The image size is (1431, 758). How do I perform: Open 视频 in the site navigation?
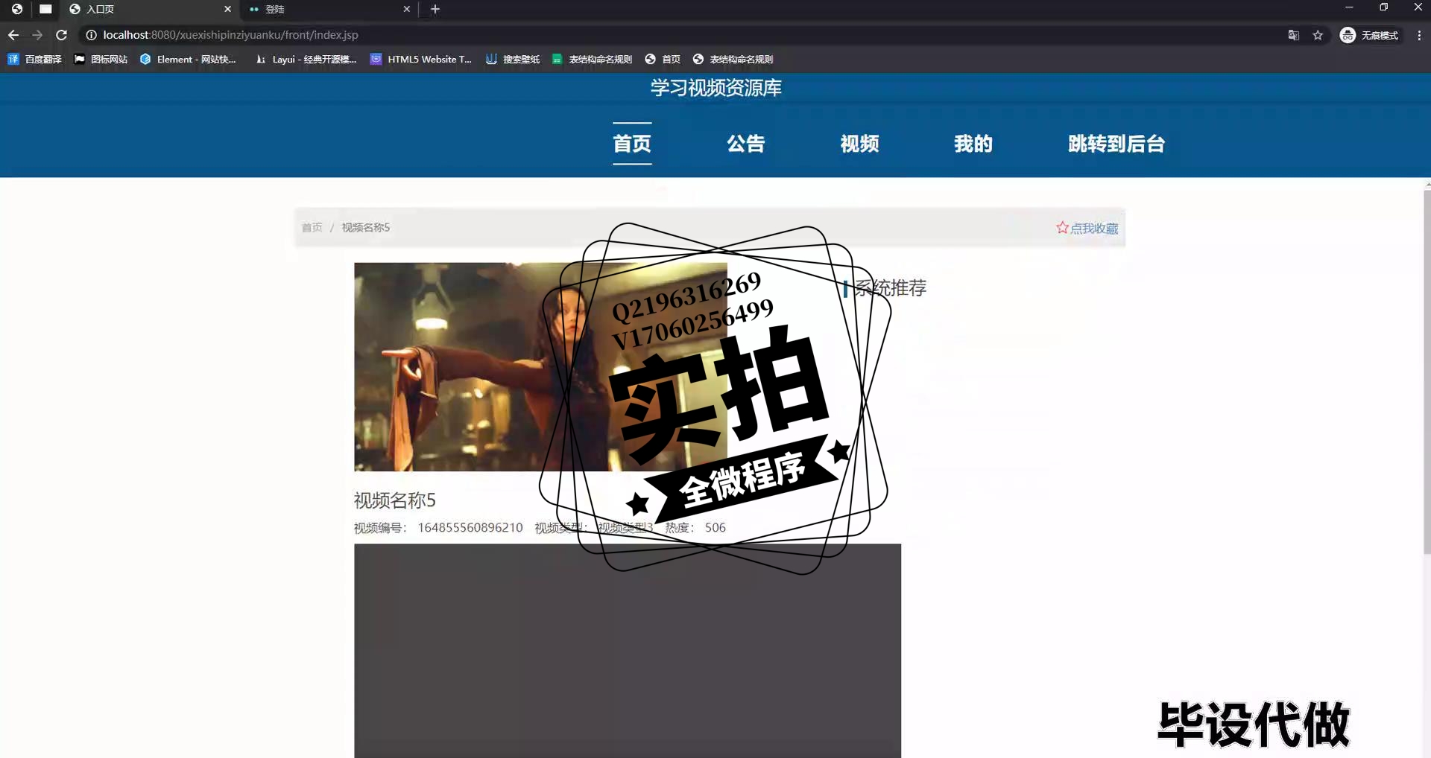(x=859, y=144)
